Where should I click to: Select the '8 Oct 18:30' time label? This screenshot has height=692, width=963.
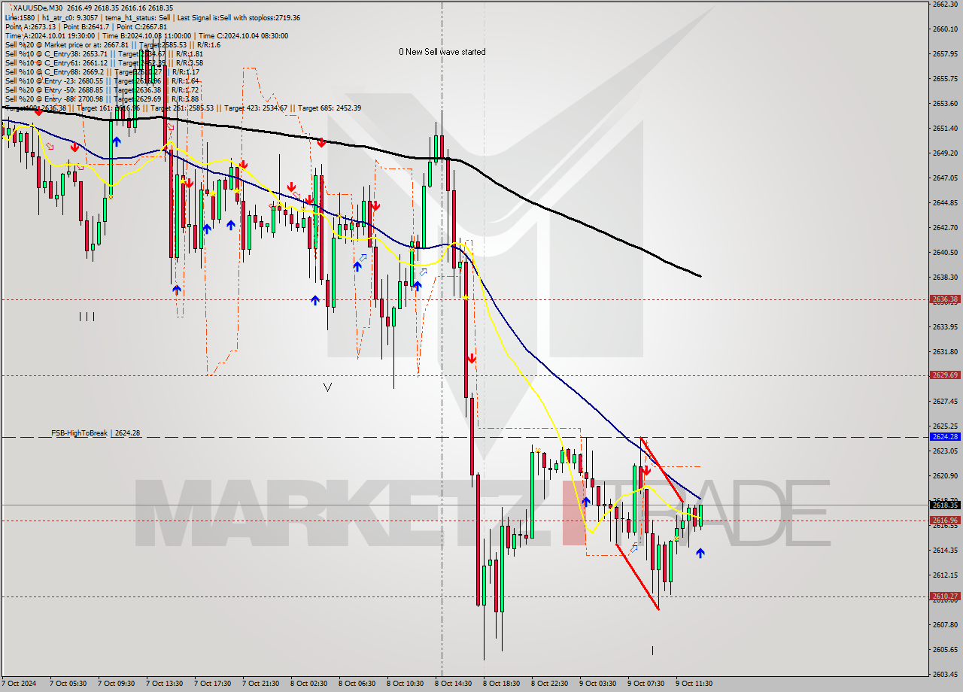[x=501, y=684]
